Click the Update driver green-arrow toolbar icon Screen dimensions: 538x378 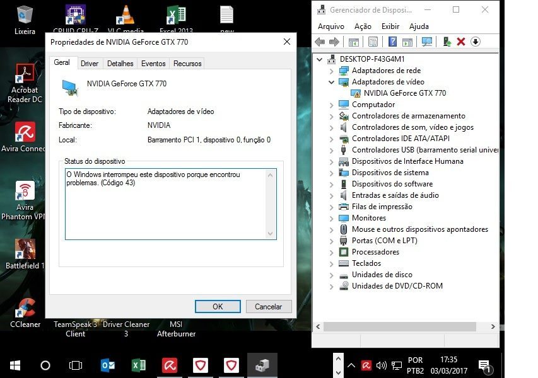[447, 42]
